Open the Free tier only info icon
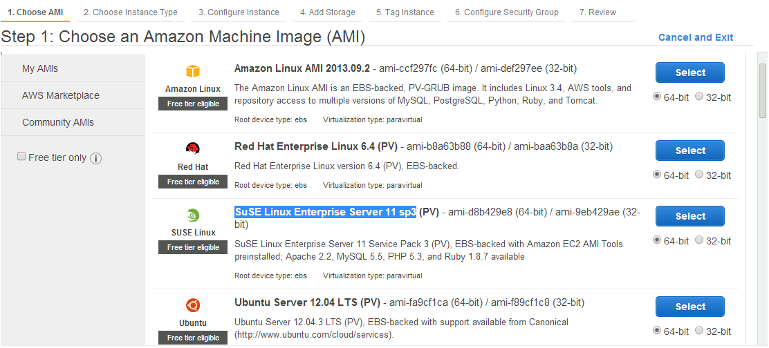The height and width of the screenshot is (348, 769). point(96,158)
